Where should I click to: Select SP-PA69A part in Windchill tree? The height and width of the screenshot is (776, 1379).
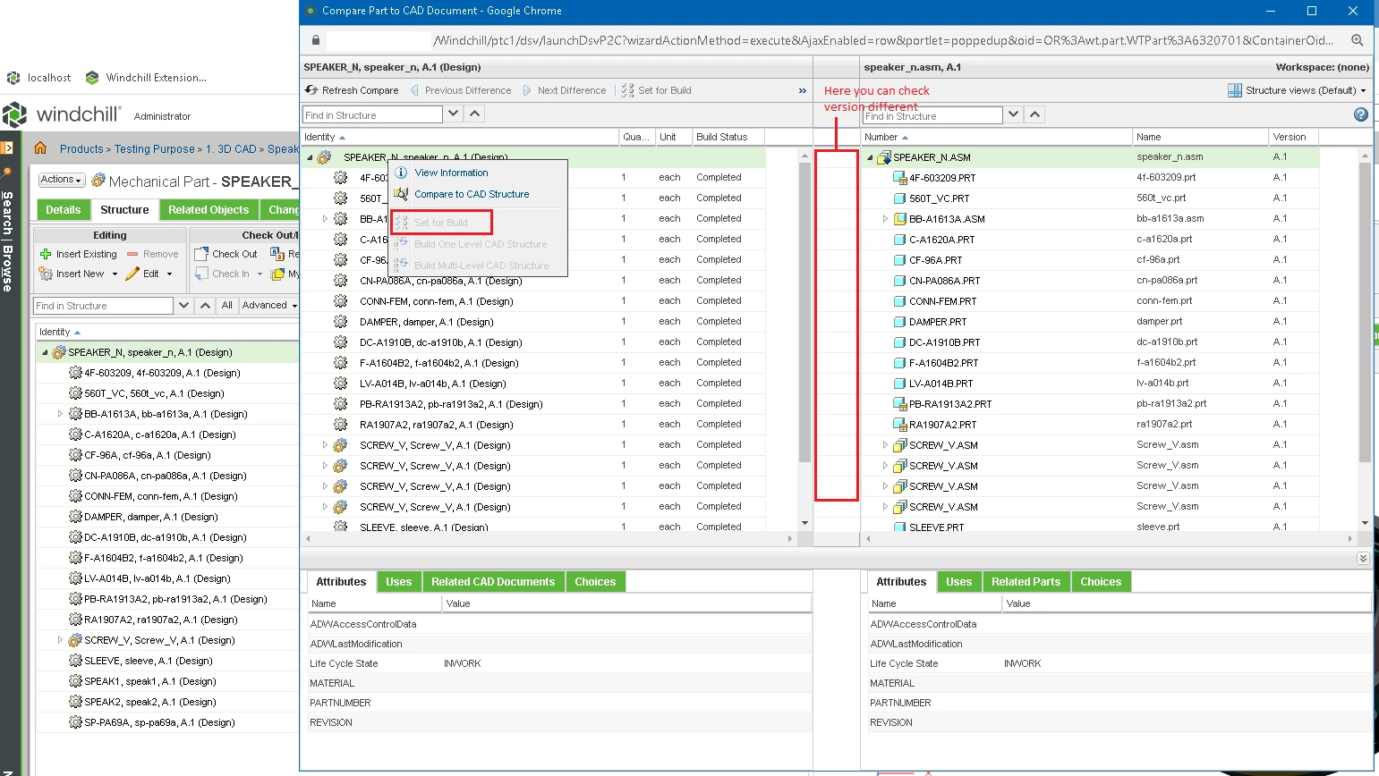(158, 722)
